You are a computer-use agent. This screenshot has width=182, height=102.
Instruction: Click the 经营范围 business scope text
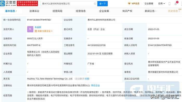point(104,96)
